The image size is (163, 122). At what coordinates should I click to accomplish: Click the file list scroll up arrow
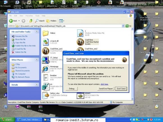(132, 29)
